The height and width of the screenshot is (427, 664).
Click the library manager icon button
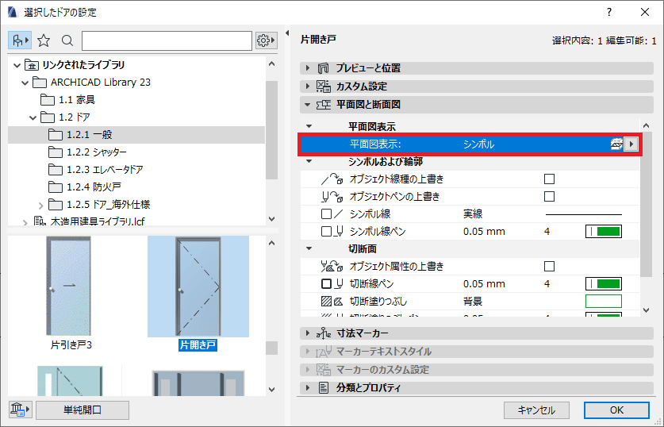pyautogui.click(x=21, y=410)
